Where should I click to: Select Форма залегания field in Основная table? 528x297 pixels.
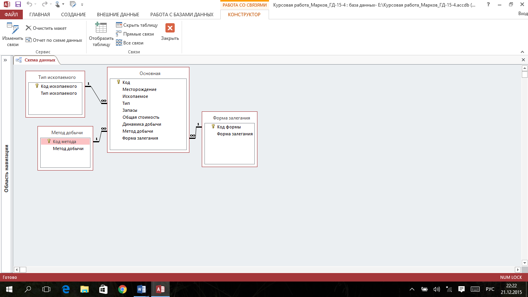pyautogui.click(x=148, y=138)
